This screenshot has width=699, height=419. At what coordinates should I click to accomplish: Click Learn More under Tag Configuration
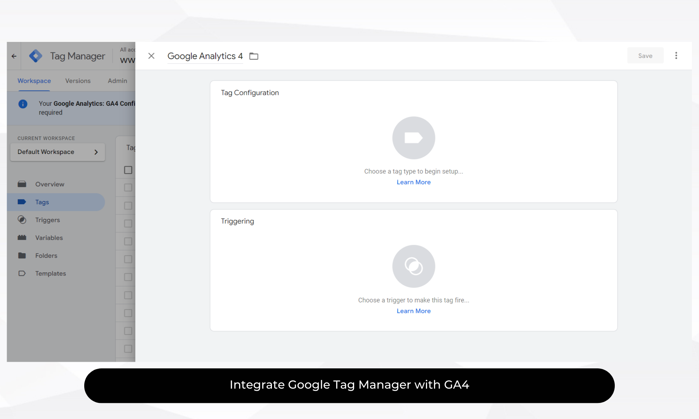[x=413, y=182]
